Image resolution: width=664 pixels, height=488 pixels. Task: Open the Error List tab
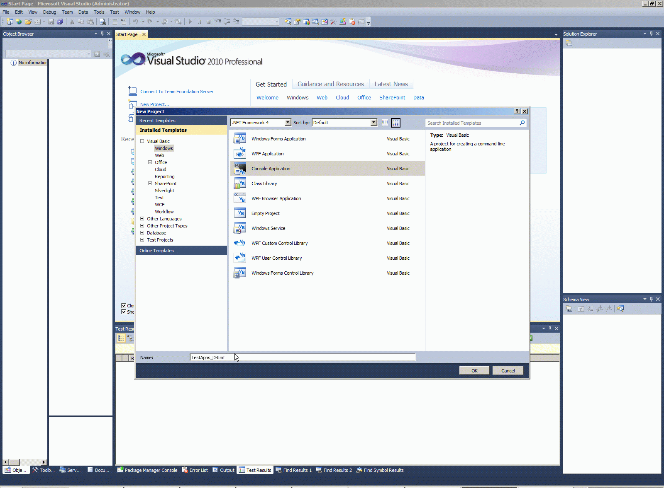[195, 470]
